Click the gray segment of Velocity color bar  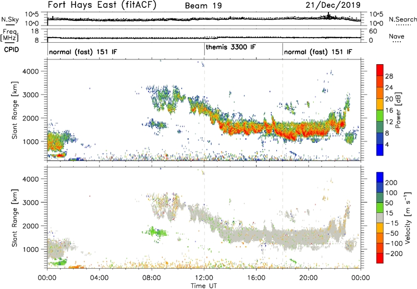coord(380,218)
